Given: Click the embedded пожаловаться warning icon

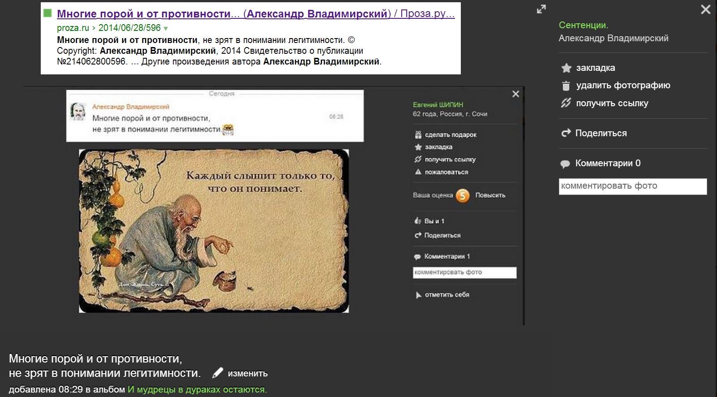Looking at the screenshot, I should pyautogui.click(x=418, y=172).
